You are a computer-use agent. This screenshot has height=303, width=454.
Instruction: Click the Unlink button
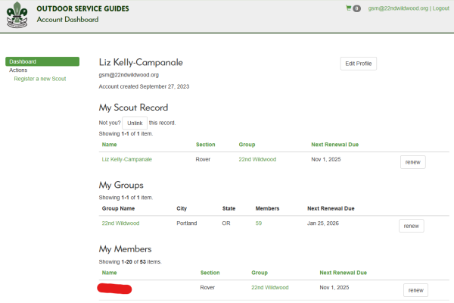pos(135,123)
